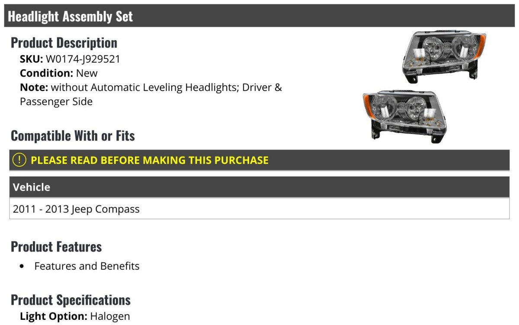This screenshot has width=519, height=325.
Task: Click the warning exclamation icon
Action: [19, 160]
